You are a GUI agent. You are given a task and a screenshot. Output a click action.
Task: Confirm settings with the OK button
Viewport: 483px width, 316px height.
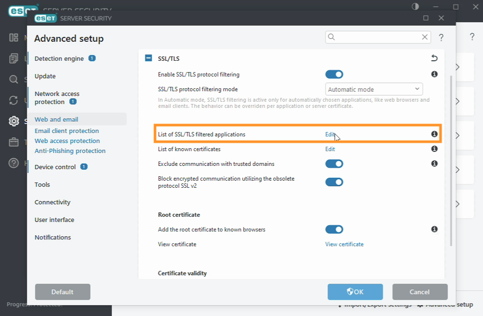tap(355, 292)
